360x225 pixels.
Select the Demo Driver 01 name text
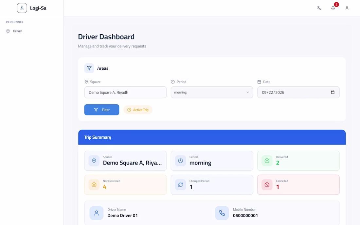tap(123, 216)
